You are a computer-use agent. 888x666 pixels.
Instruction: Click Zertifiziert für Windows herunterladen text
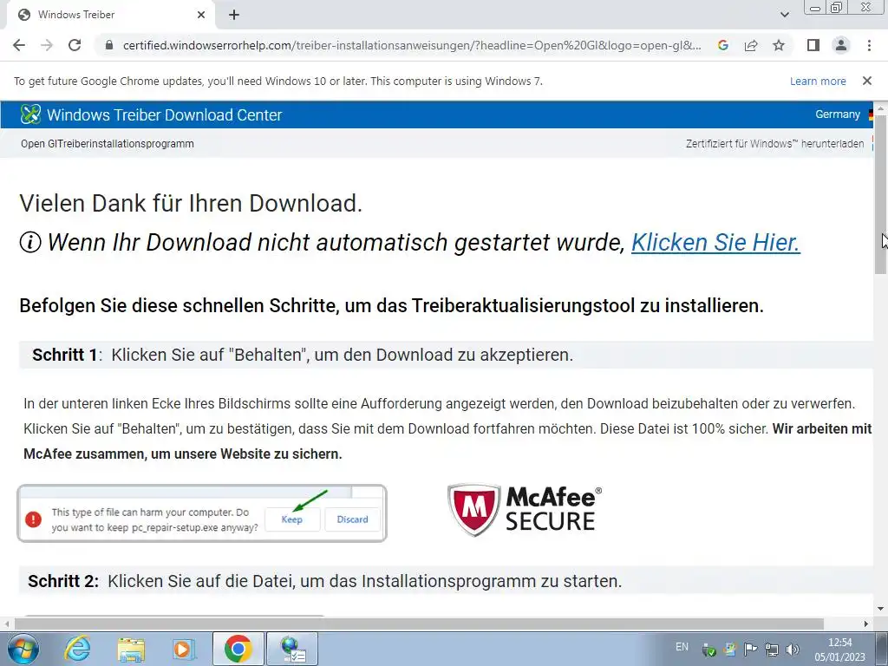774,144
